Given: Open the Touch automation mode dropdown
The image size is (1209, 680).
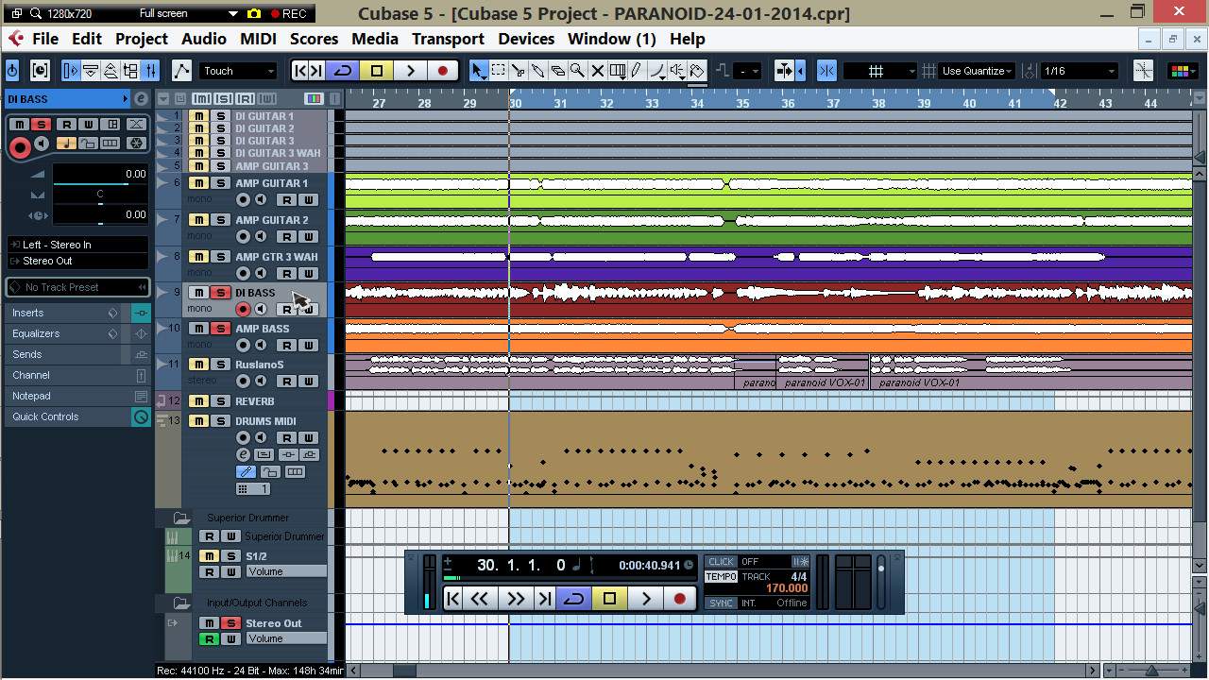Looking at the screenshot, I should tap(239, 71).
